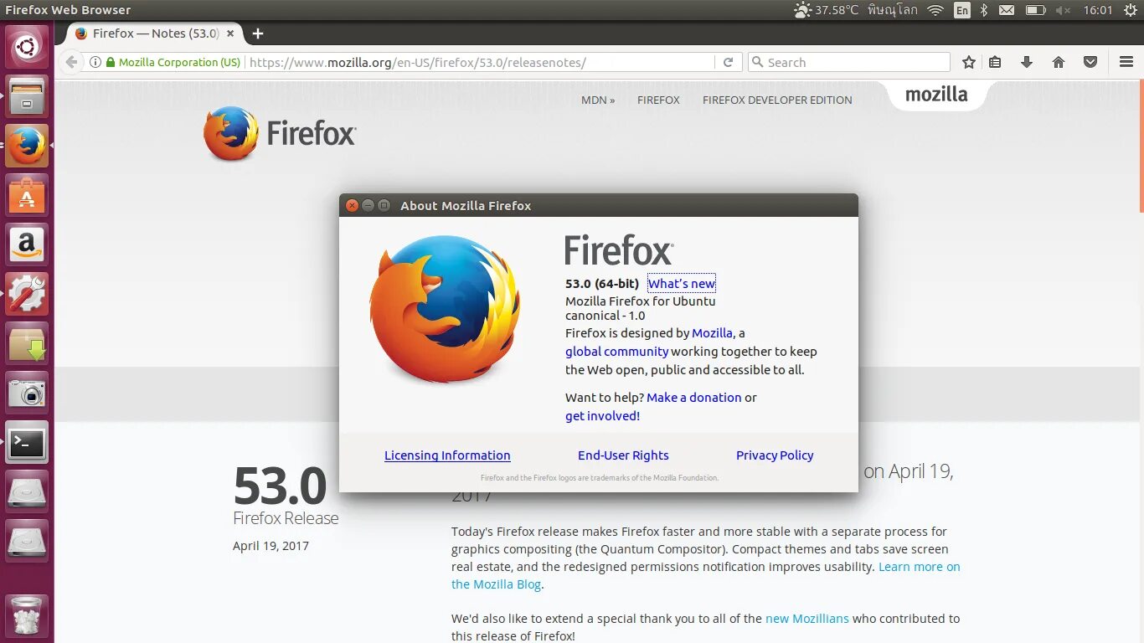The image size is (1144, 643).
Task: View the Privacy Policy link
Action: click(x=775, y=455)
